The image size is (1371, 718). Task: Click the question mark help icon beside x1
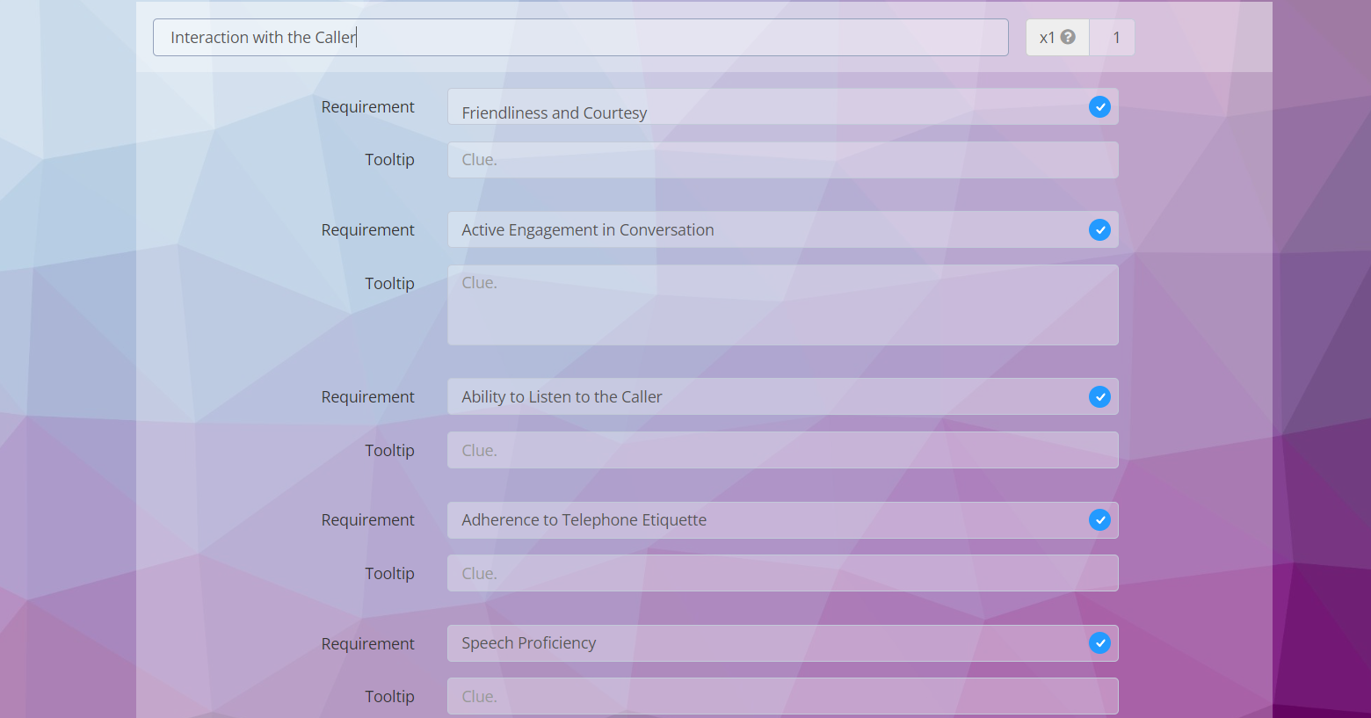coord(1068,37)
